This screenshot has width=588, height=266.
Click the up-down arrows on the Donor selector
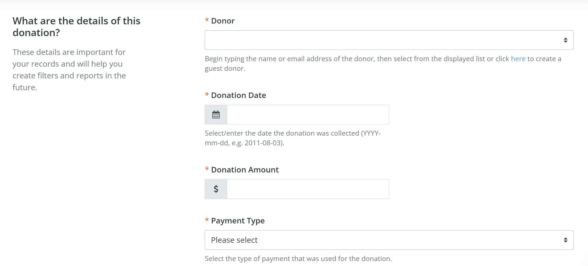click(x=566, y=40)
